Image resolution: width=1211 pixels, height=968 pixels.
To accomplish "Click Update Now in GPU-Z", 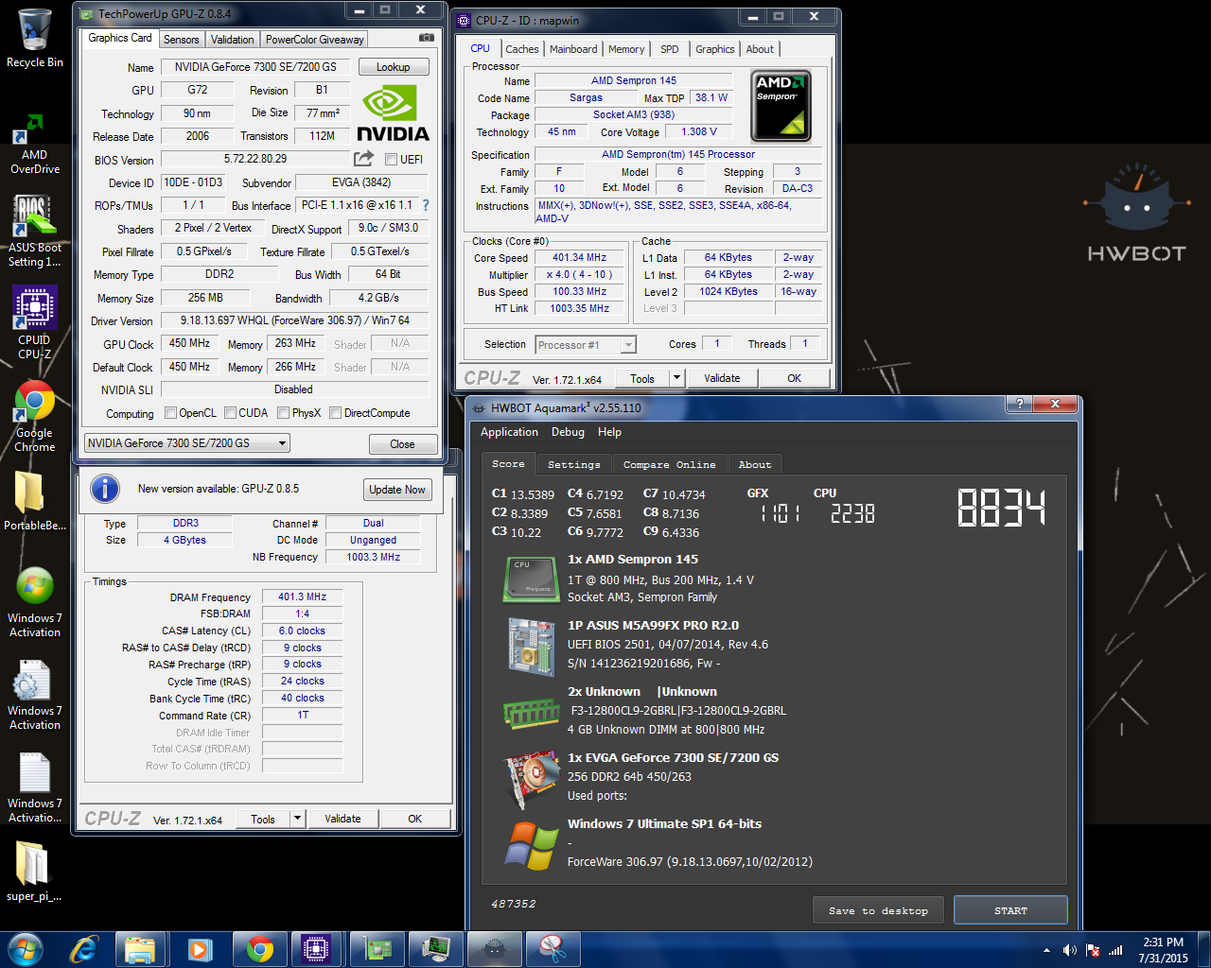I will (397, 490).
